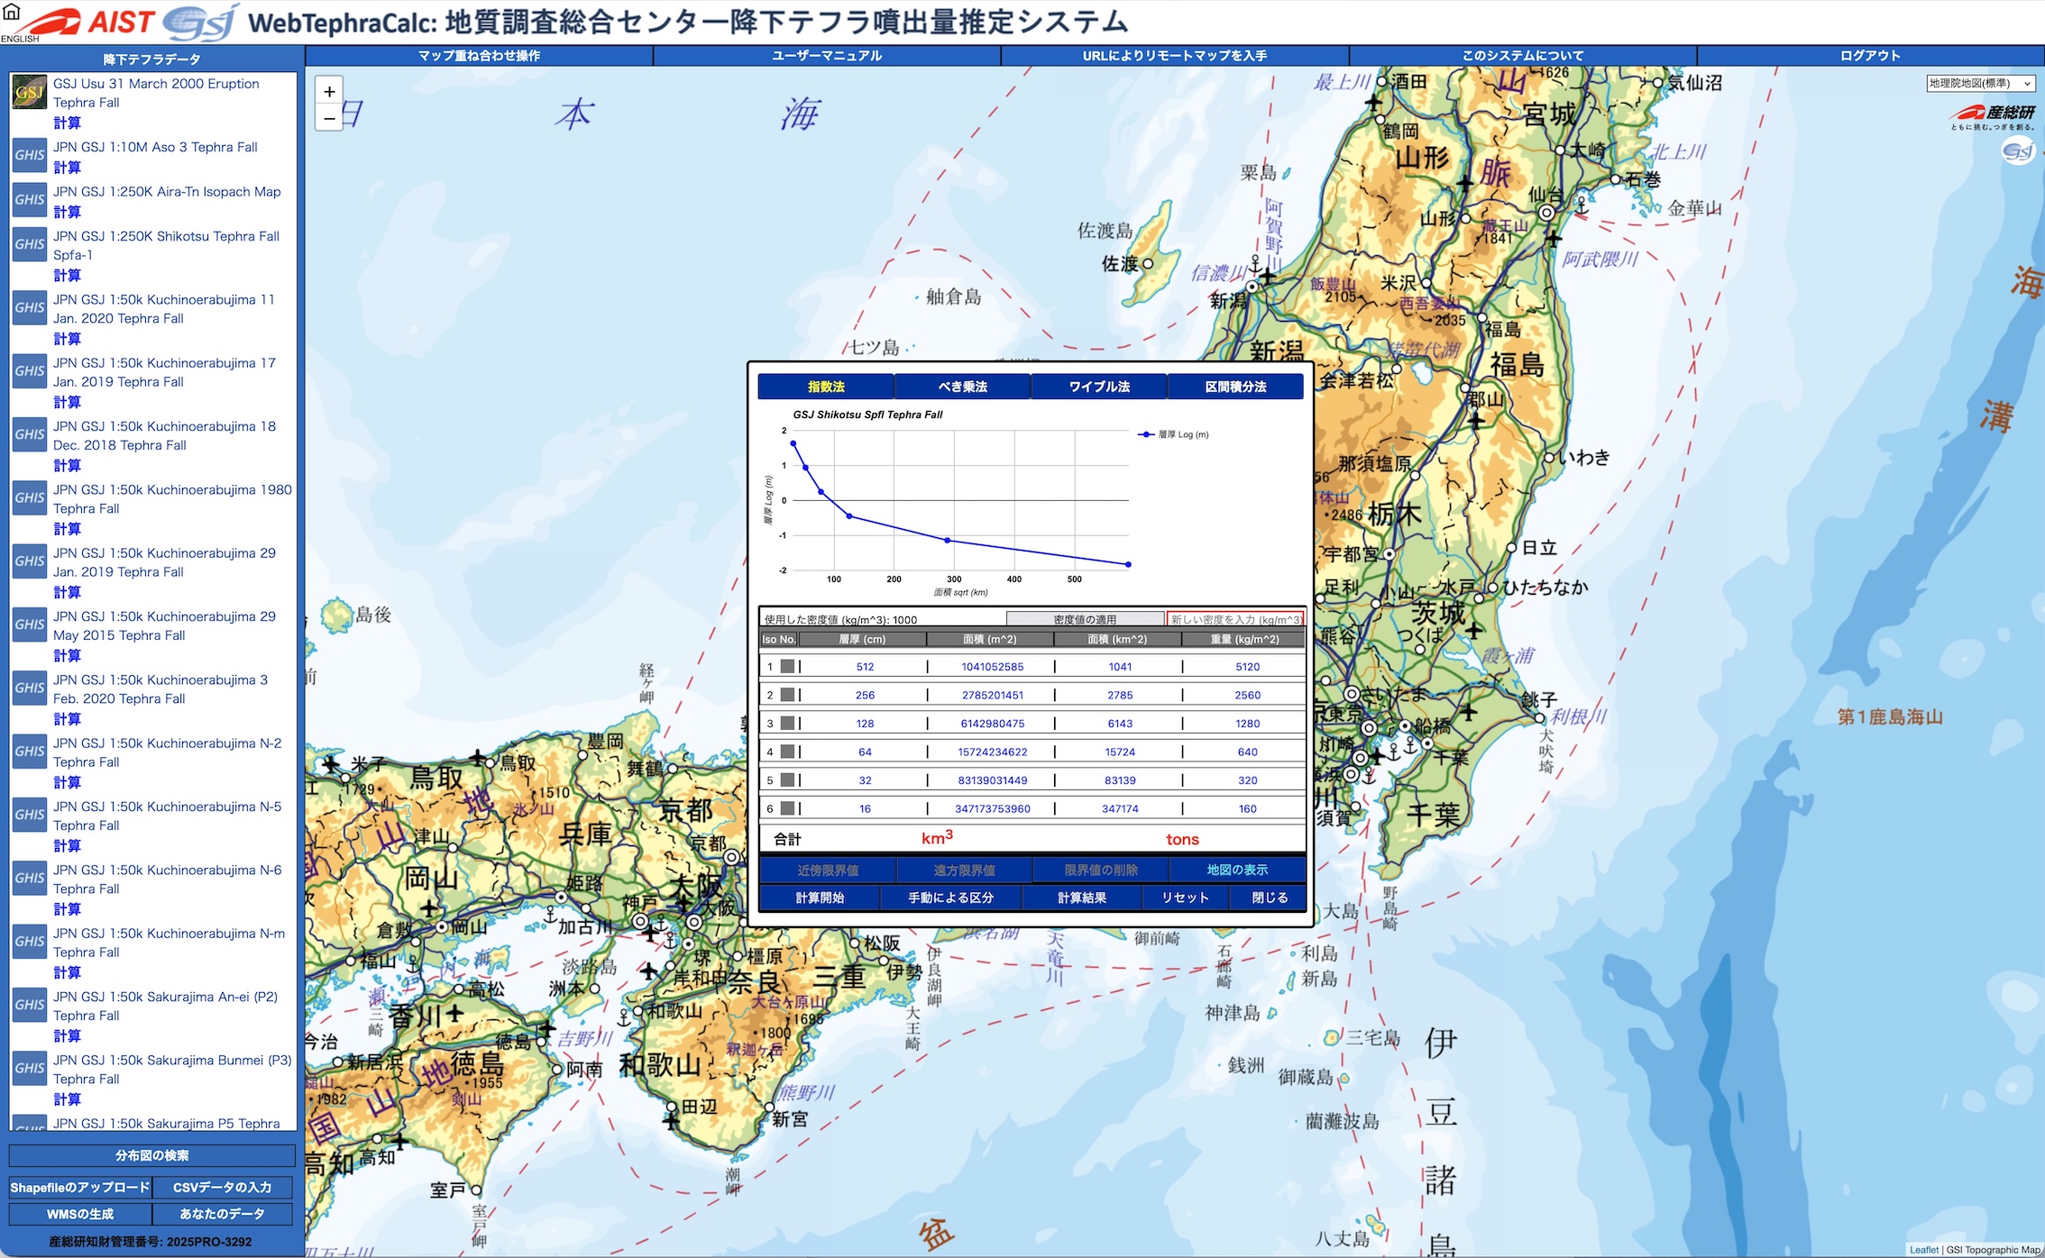
Task: Click the 計算結果 button
Action: pos(1082,898)
